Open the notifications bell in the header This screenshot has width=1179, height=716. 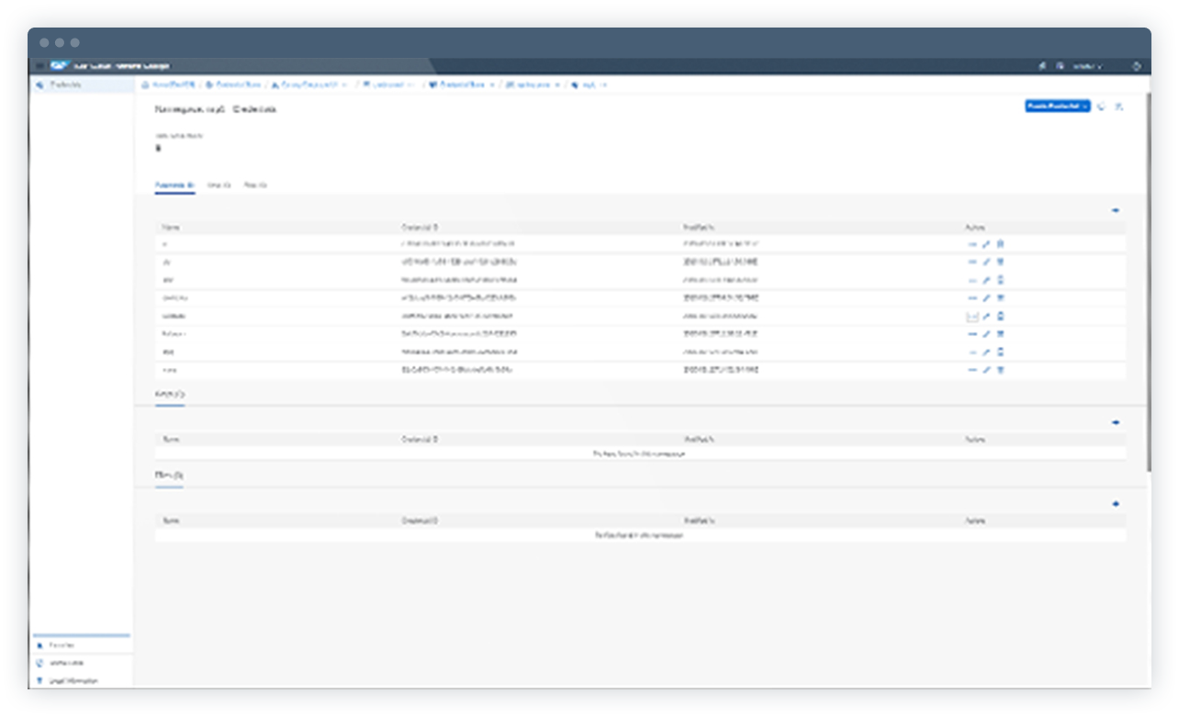pyautogui.click(x=1042, y=66)
